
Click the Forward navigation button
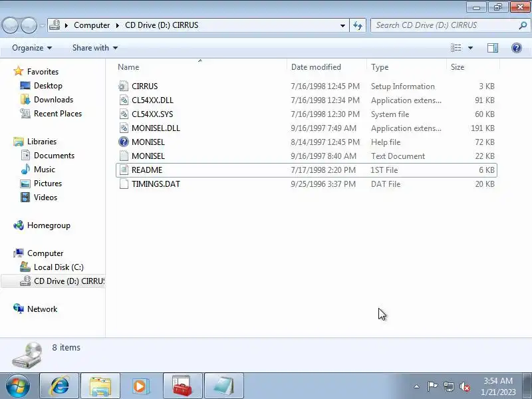point(29,25)
